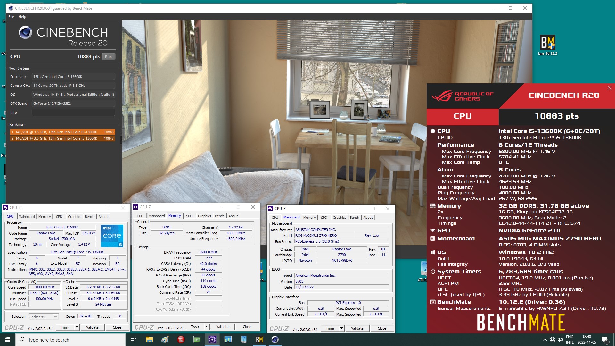Open the bar chart monitor taskbar app

point(228,340)
